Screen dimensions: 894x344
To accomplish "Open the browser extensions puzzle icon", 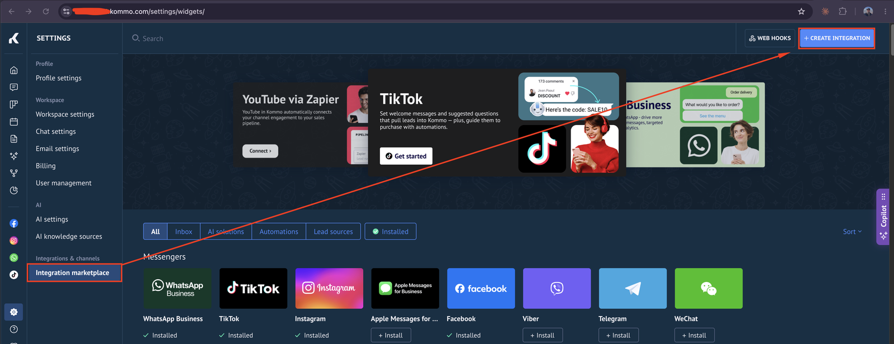I will (843, 11).
